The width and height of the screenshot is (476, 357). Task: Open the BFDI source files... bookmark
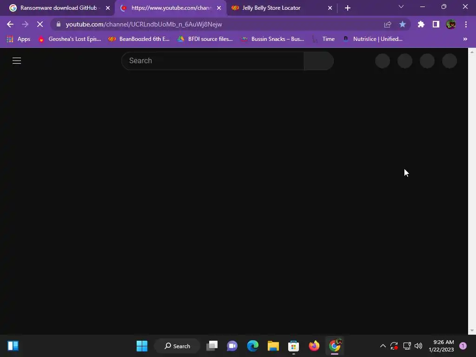click(x=205, y=39)
